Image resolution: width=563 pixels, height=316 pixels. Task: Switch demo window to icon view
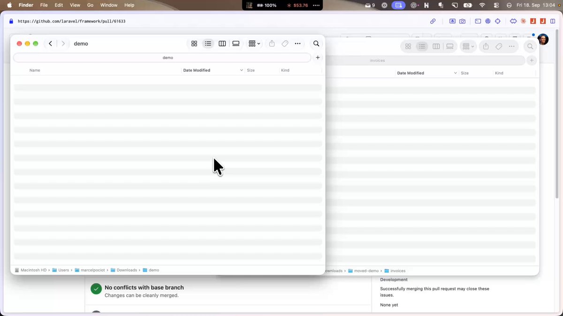click(x=194, y=44)
